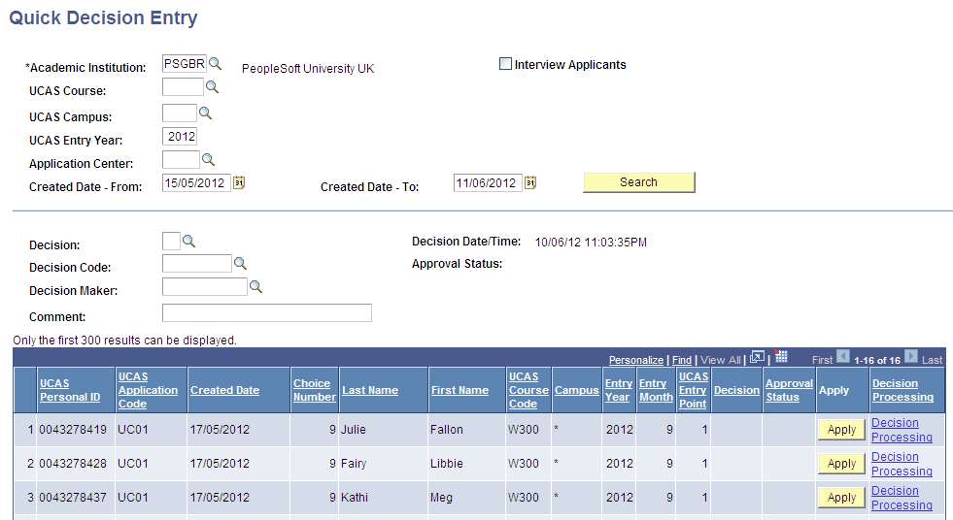Image resolution: width=953 pixels, height=520 pixels.
Task: Open calendar for Created Date To
Action: (x=530, y=182)
